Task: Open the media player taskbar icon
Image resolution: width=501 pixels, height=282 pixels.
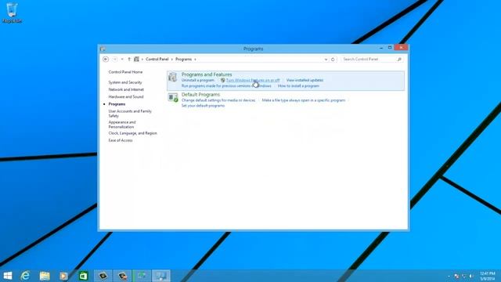Action: pos(64,276)
